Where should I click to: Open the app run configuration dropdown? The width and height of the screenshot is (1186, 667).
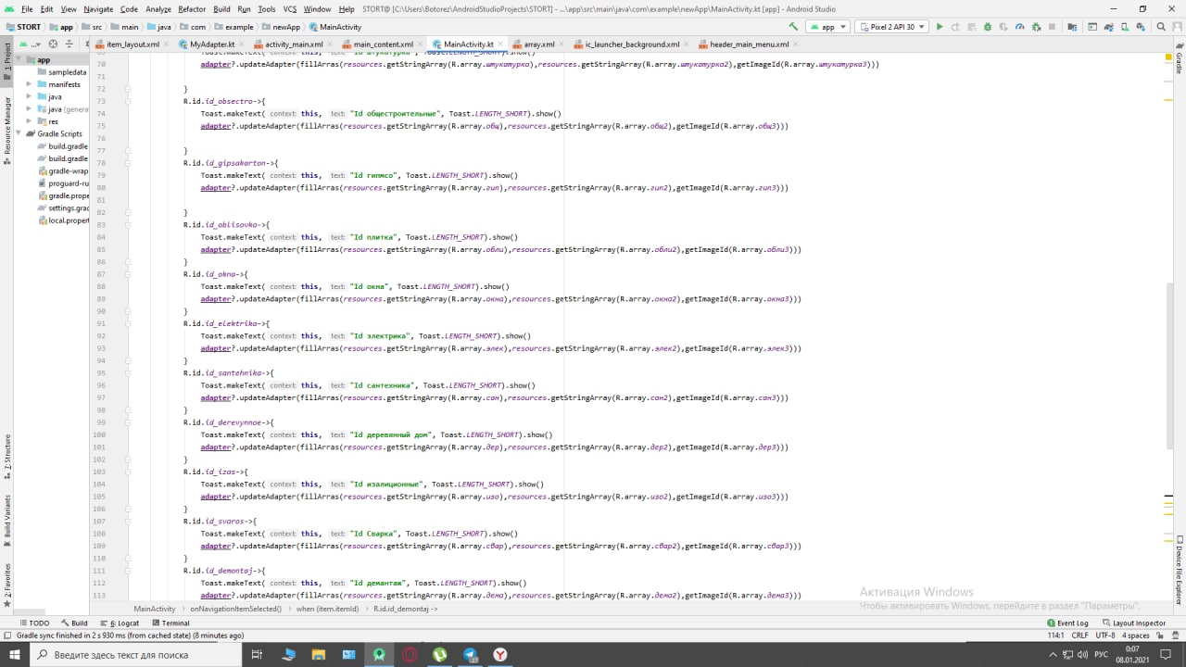827,27
